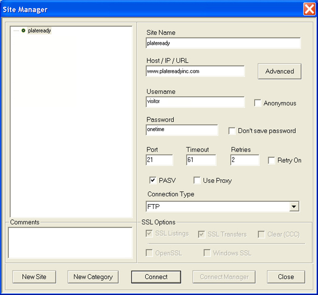Open the Connection Type dropdown arrow
Image resolution: width=318 pixels, height=295 pixels.
(x=294, y=207)
